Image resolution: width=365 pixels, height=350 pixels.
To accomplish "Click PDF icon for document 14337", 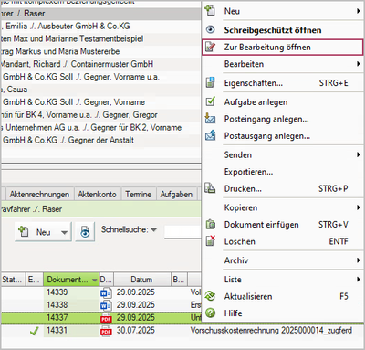I will (106, 318).
